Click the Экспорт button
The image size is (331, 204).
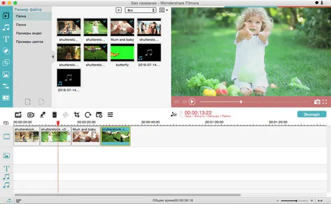pyautogui.click(x=312, y=115)
